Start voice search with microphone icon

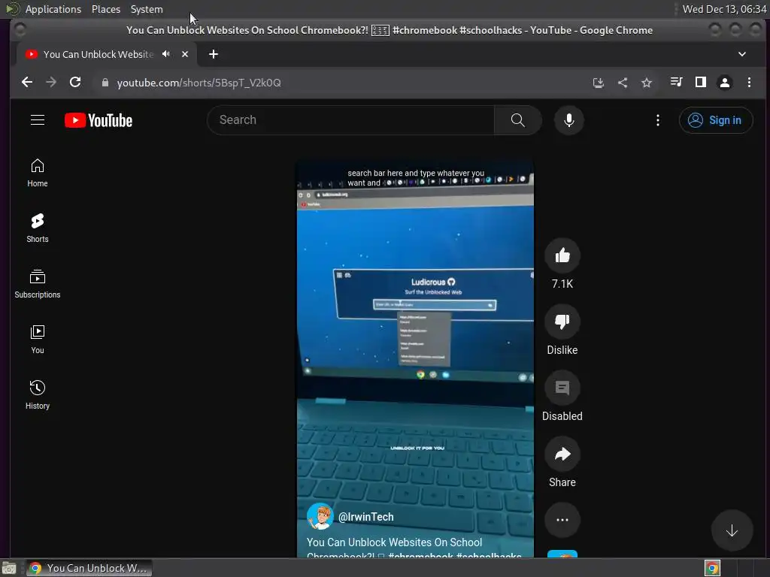coord(568,120)
